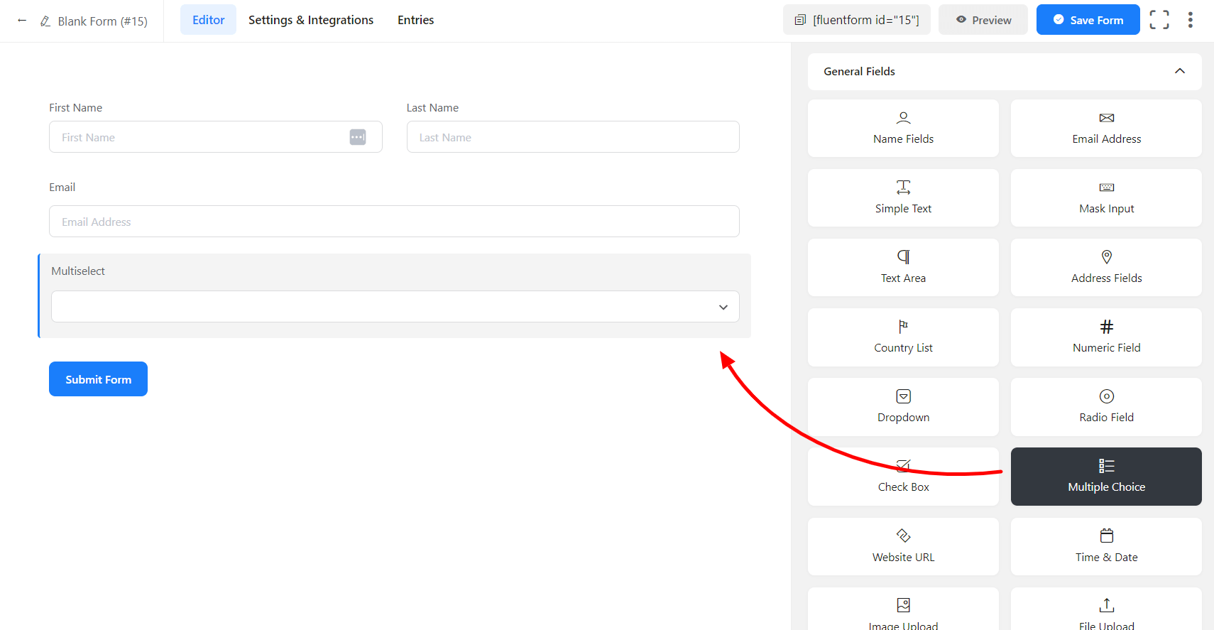Select the Multiple Choice field
Image resolution: width=1214 pixels, height=630 pixels.
tap(1106, 477)
